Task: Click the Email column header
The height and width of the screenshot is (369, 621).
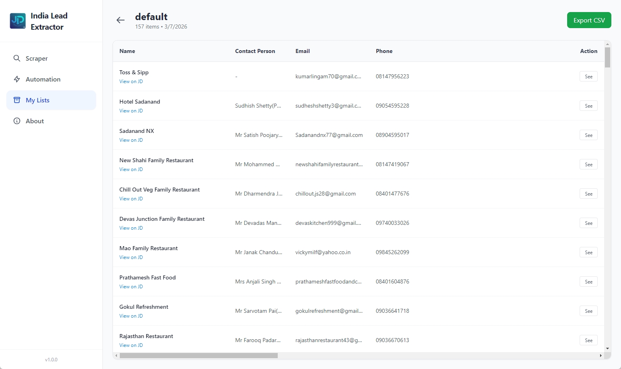Action: pyautogui.click(x=302, y=51)
